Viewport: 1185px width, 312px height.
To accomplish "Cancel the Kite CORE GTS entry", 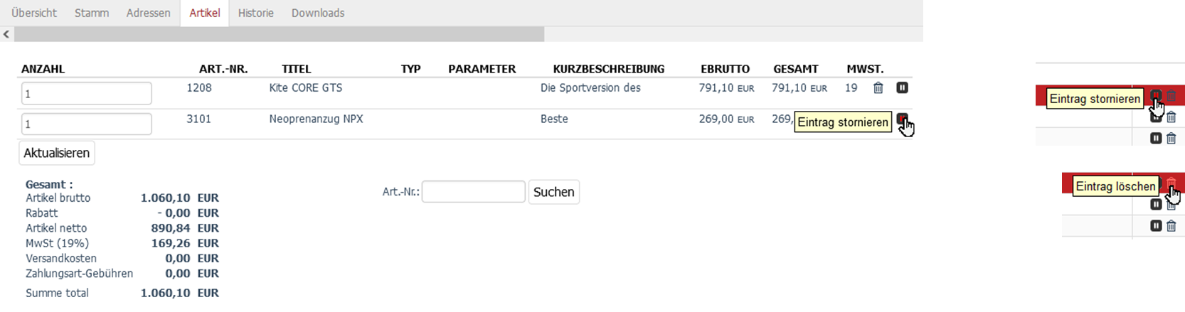I will [x=902, y=88].
